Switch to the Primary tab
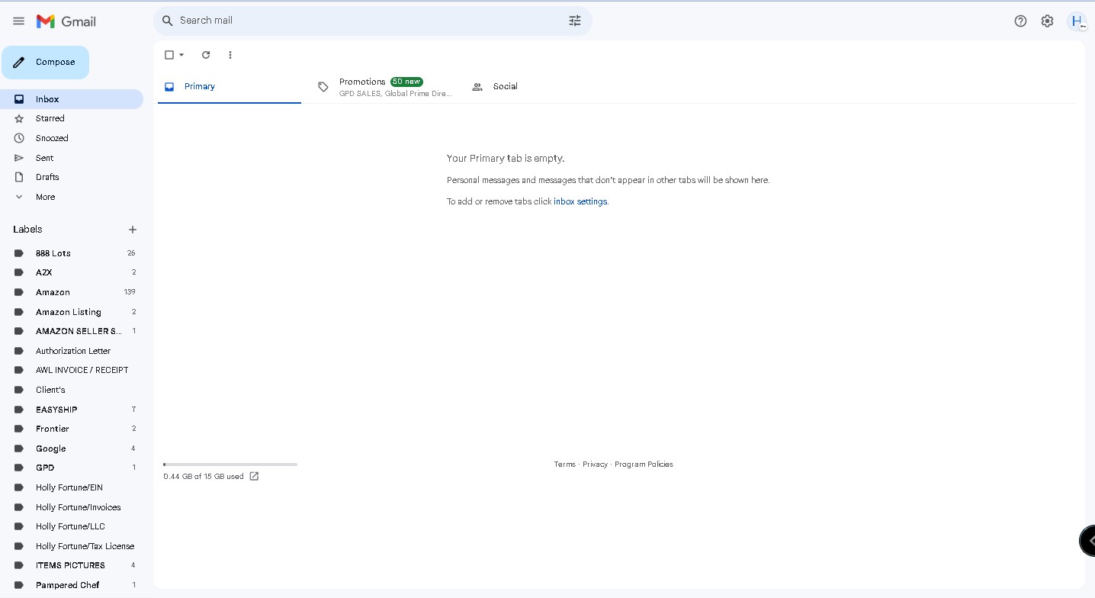Viewport: 1095px width, 598px height. pos(230,87)
